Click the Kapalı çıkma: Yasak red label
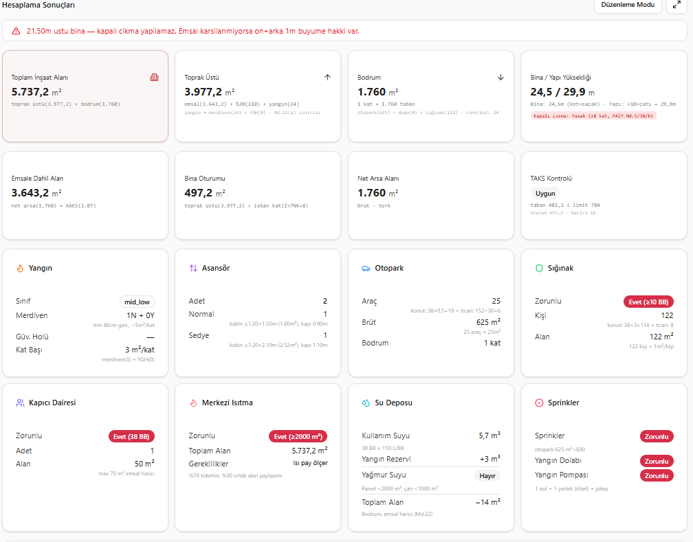 pyautogui.click(x=593, y=115)
